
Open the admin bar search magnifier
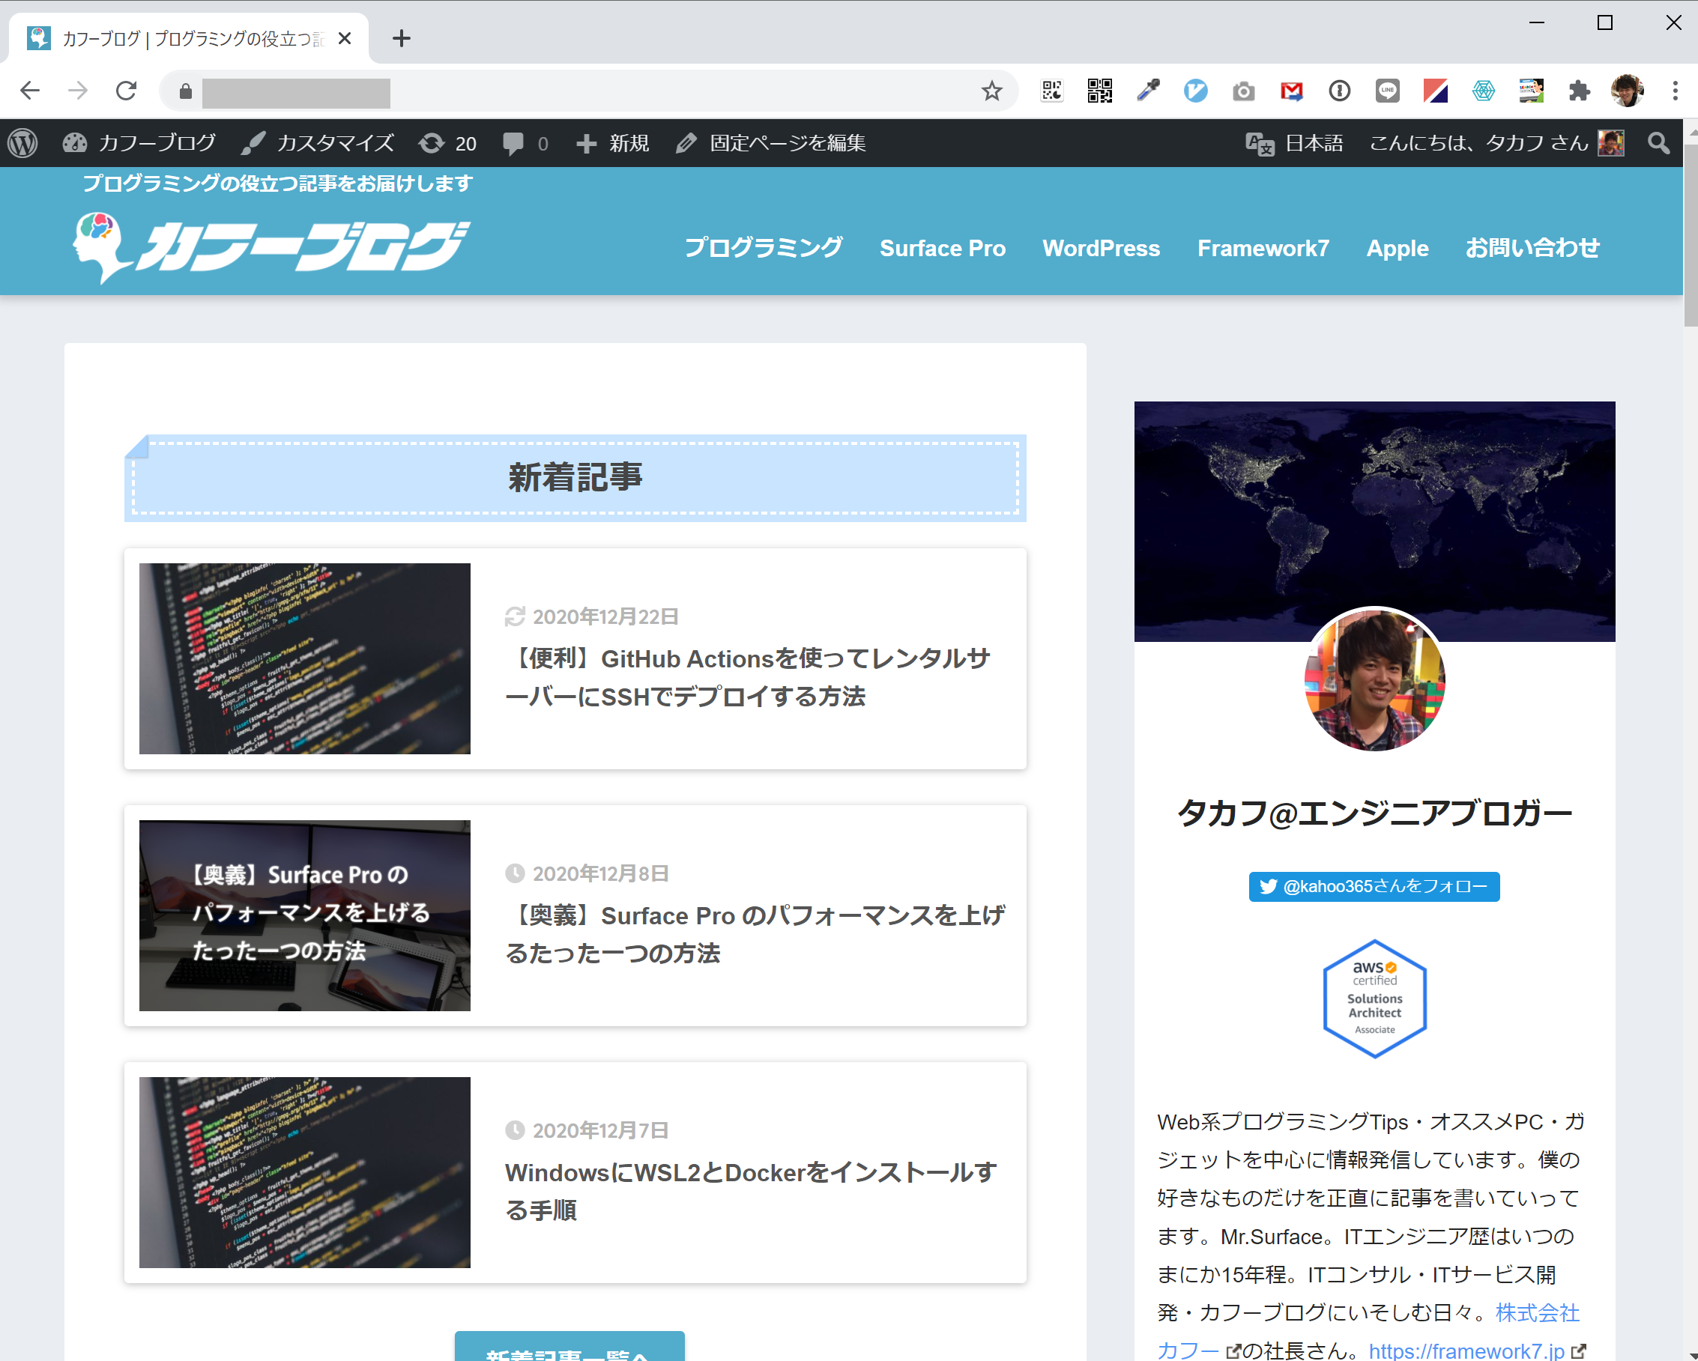pyautogui.click(x=1658, y=142)
